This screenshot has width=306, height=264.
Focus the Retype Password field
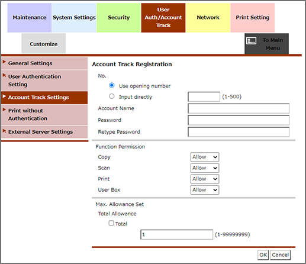239,132
